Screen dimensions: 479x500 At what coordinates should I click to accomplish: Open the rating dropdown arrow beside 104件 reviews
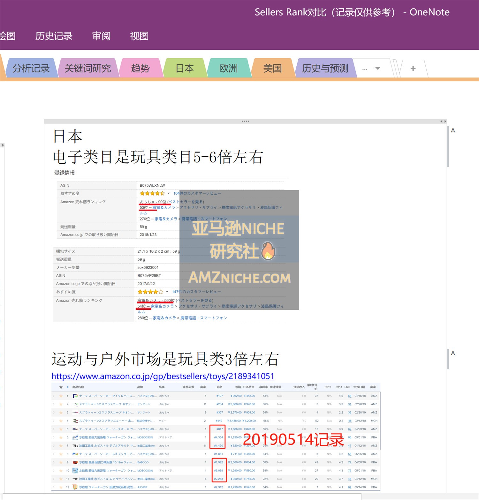(169, 193)
